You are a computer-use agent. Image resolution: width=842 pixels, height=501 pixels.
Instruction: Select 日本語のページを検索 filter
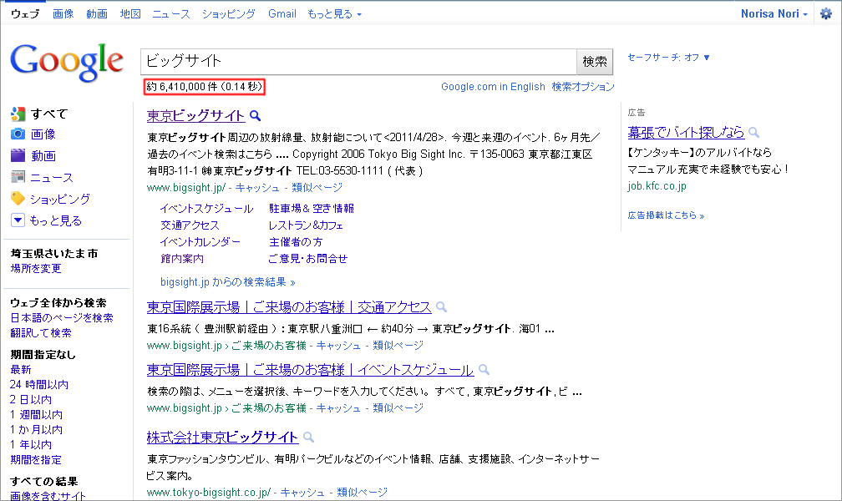[62, 318]
